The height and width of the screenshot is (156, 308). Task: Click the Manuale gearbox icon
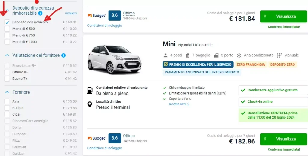(x=279, y=55)
